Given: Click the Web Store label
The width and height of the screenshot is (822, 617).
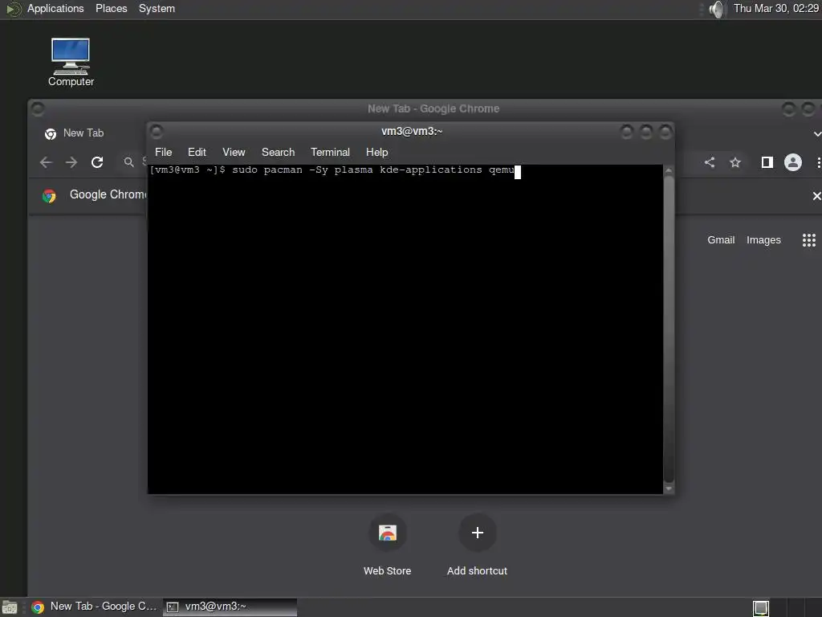Looking at the screenshot, I should [388, 571].
